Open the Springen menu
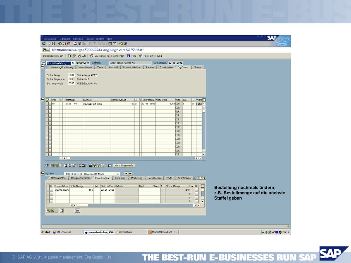 click(78, 39)
